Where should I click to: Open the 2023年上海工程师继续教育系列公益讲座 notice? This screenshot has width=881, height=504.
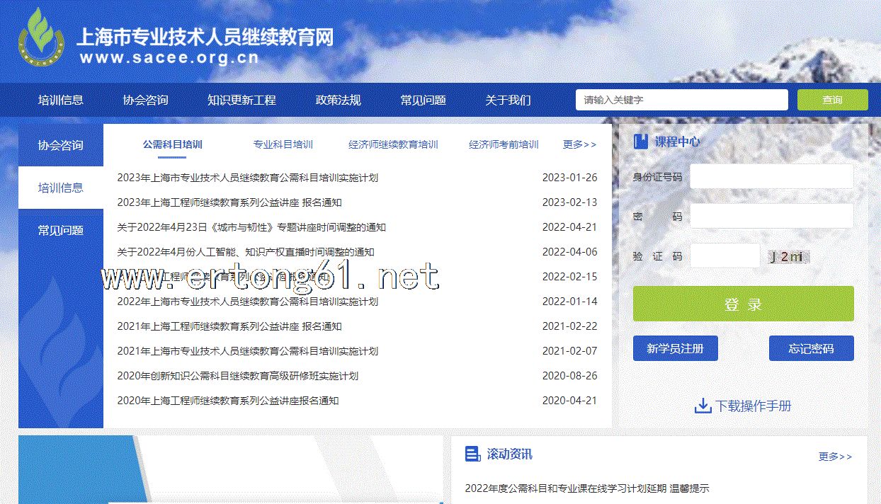(229, 202)
